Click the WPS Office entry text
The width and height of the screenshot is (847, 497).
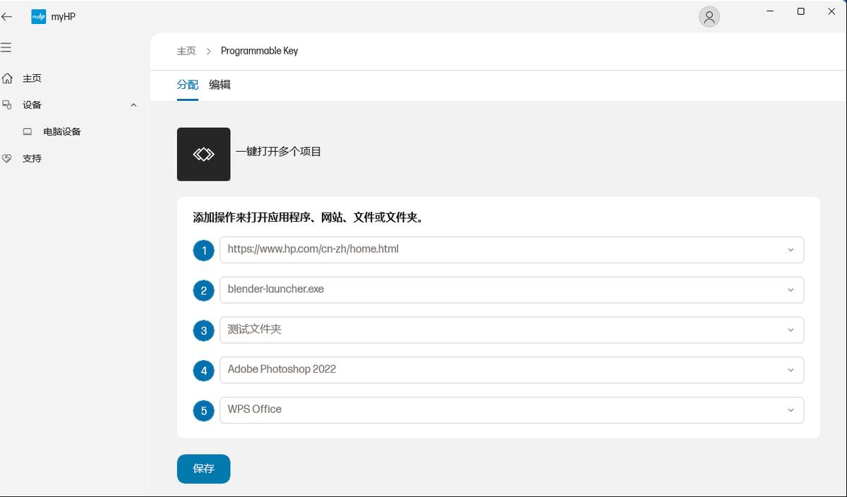point(255,409)
